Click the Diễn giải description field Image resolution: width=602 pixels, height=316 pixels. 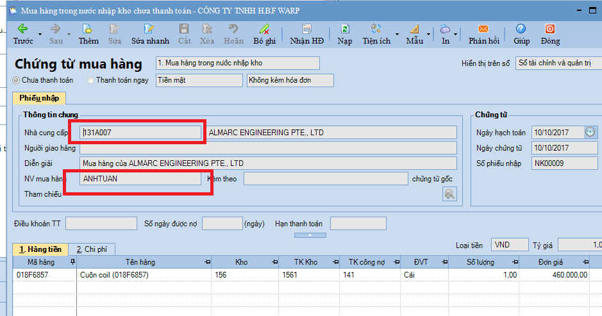(269, 163)
